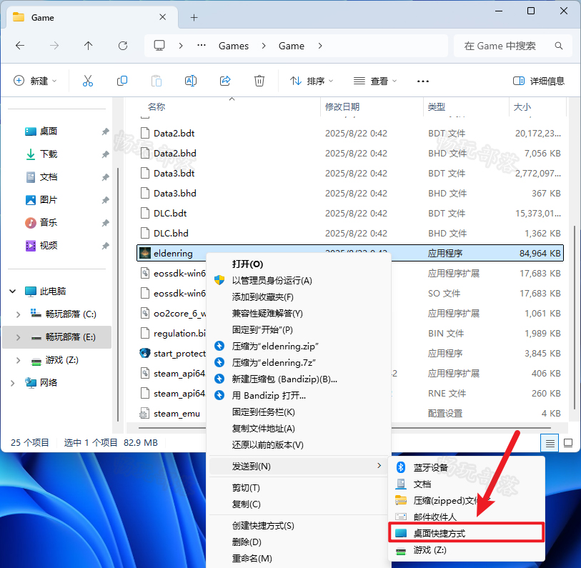Expand the E: drive tree node
The image size is (581, 568).
[x=18, y=337]
